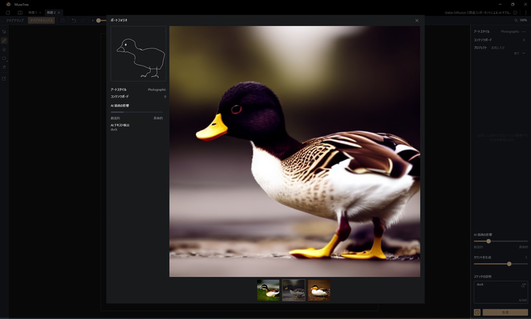Click the sketch description field containing duck

(x=500, y=292)
